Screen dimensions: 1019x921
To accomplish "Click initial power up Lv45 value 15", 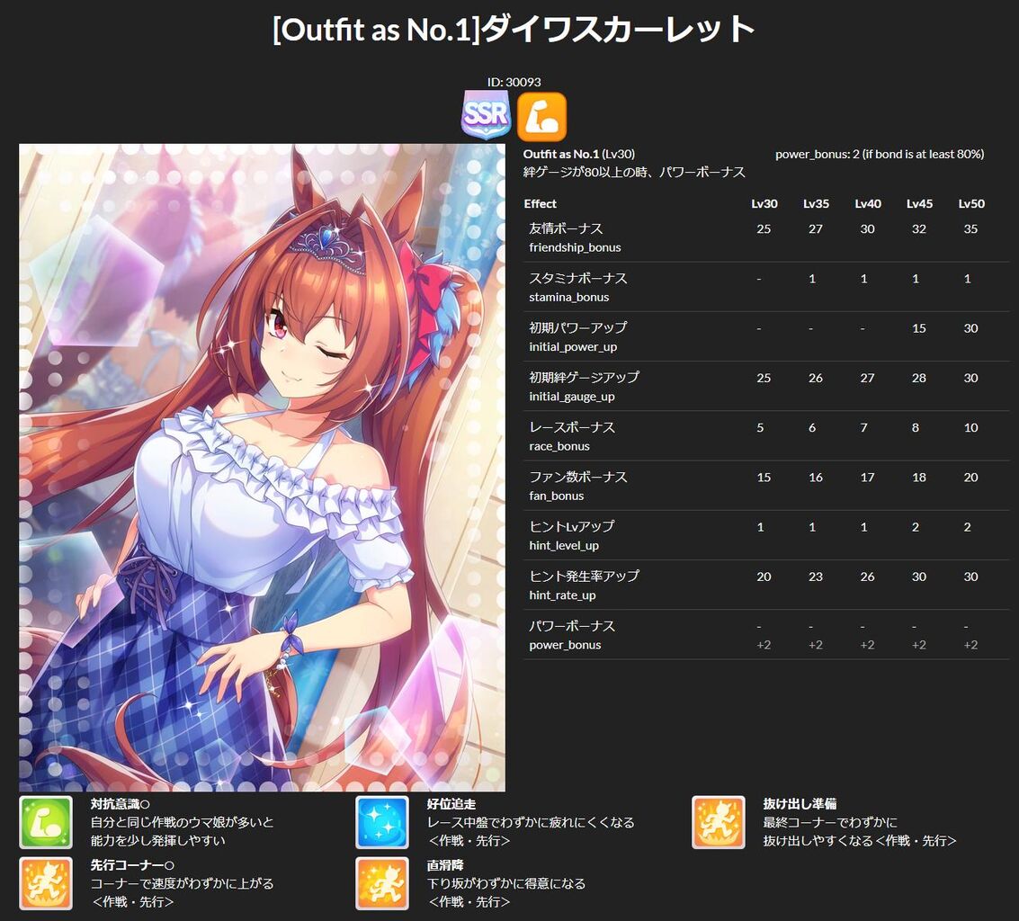I will pyautogui.click(x=919, y=328).
